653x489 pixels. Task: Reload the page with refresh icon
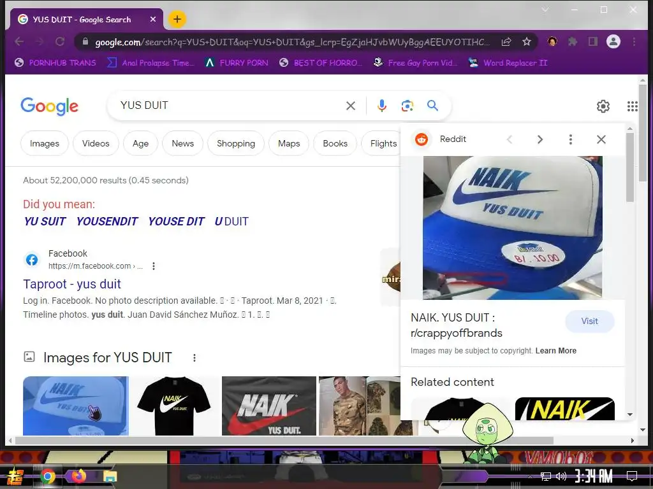(x=60, y=41)
